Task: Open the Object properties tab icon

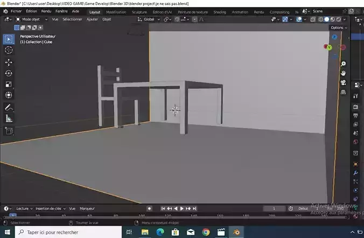Action: point(355,164)
